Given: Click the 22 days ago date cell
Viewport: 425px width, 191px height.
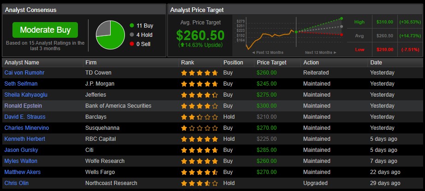Looking at the screenshot, I should pyautogui.click(x=385, y=172).
